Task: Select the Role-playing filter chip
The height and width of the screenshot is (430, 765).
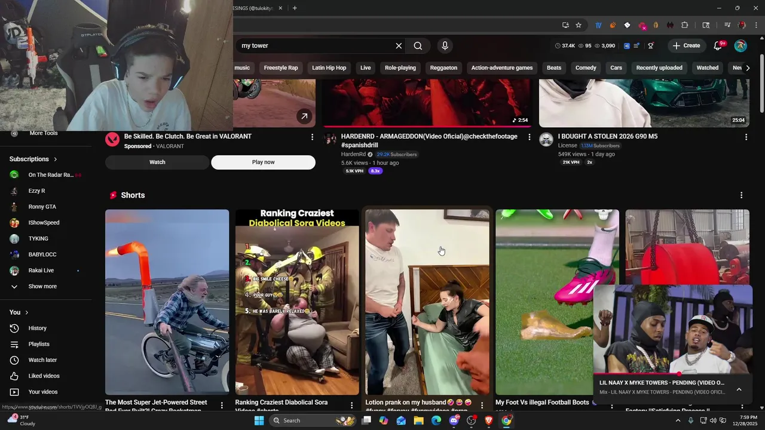Action: [400, 68]
